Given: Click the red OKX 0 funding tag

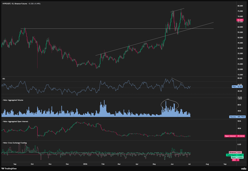Looking at the screenshot, I should tap(236, 160).
